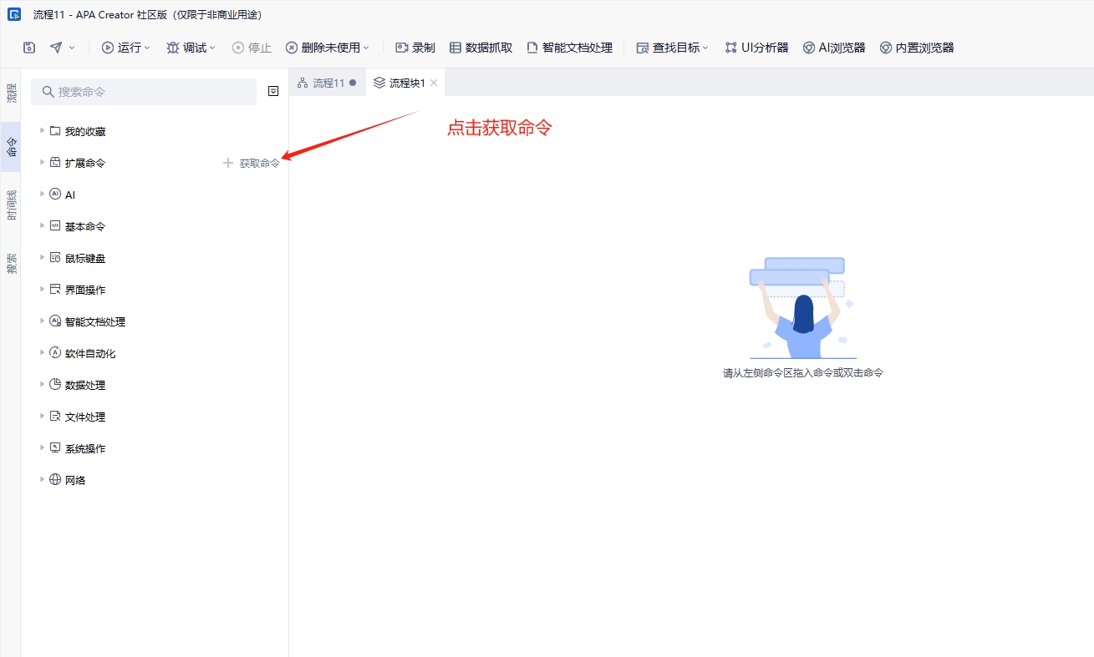
Task: Expand 文件处理 tree arrow
Action: (x=42, y=416)
